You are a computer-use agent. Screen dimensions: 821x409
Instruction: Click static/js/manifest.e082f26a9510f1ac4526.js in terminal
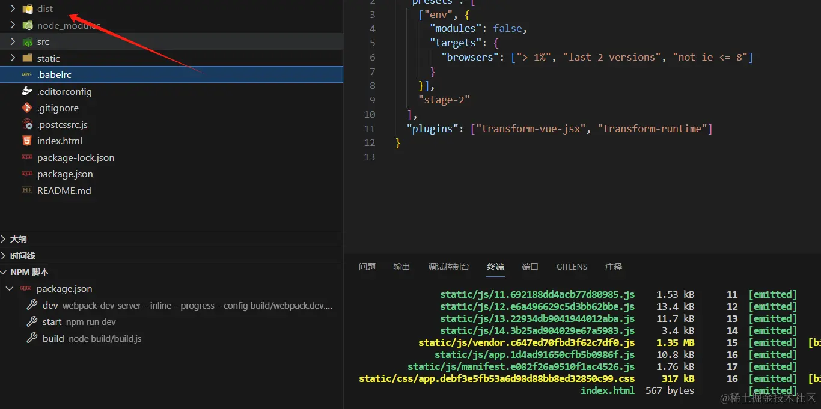521,367
